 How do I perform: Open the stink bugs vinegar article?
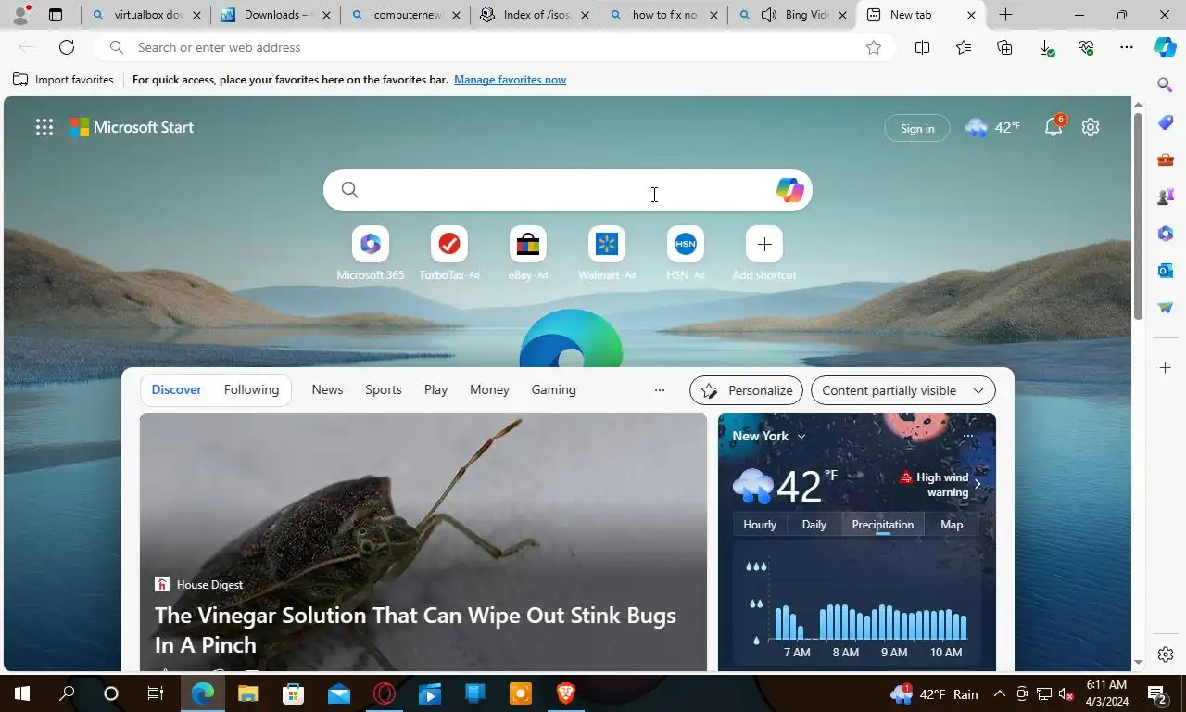coord(415,629)
